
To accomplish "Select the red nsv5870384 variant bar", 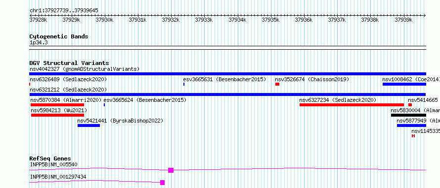I will pyautogui.click(x=57, y=105).
